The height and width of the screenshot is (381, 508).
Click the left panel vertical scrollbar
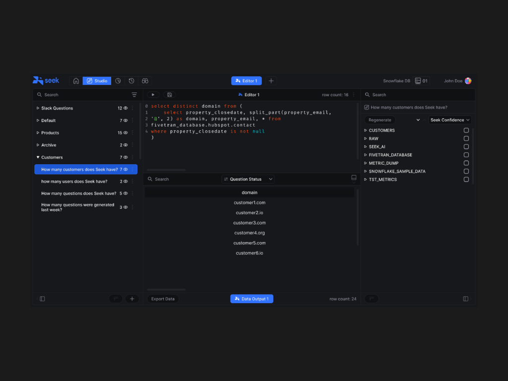click(x=140, y=131)
